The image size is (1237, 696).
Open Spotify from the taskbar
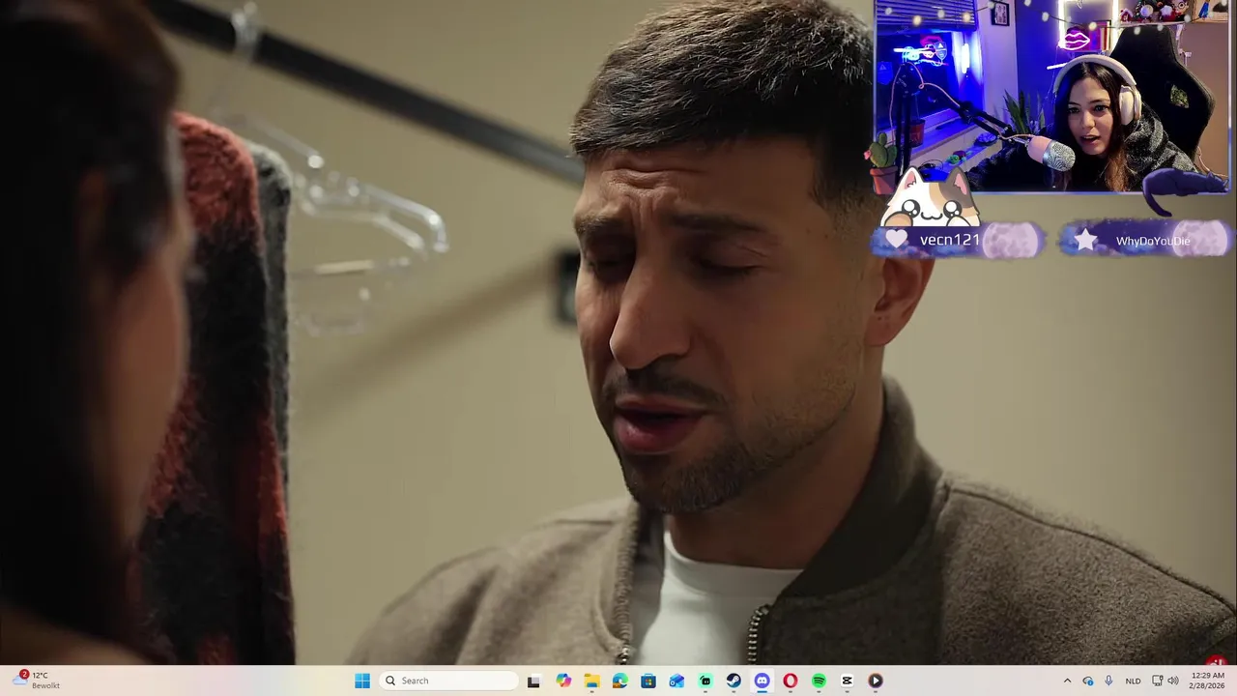[819, 681]
